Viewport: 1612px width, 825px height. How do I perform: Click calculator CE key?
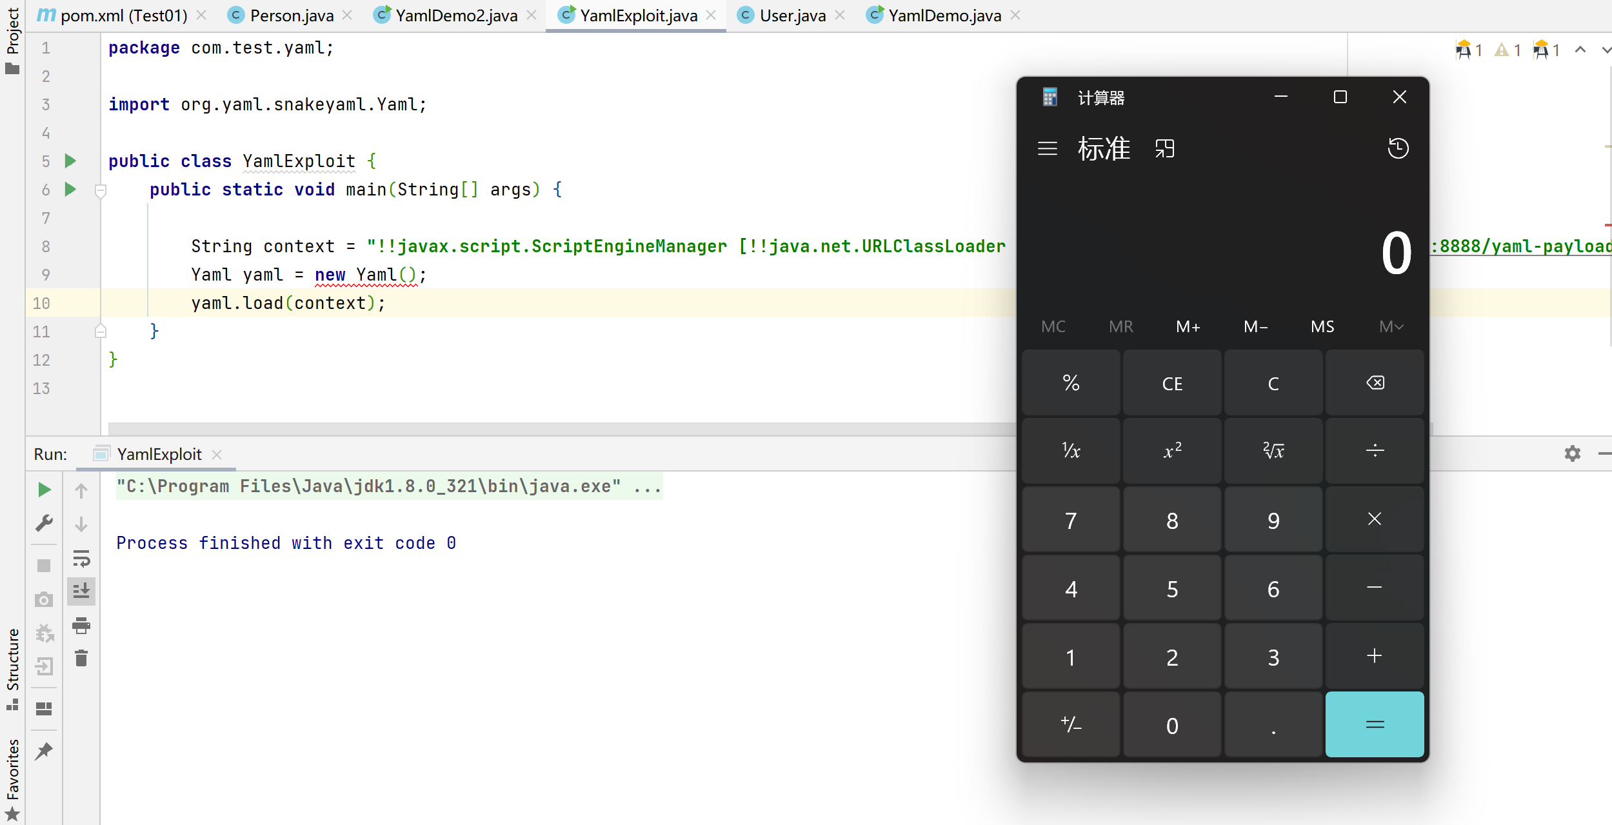point(1172,383)
